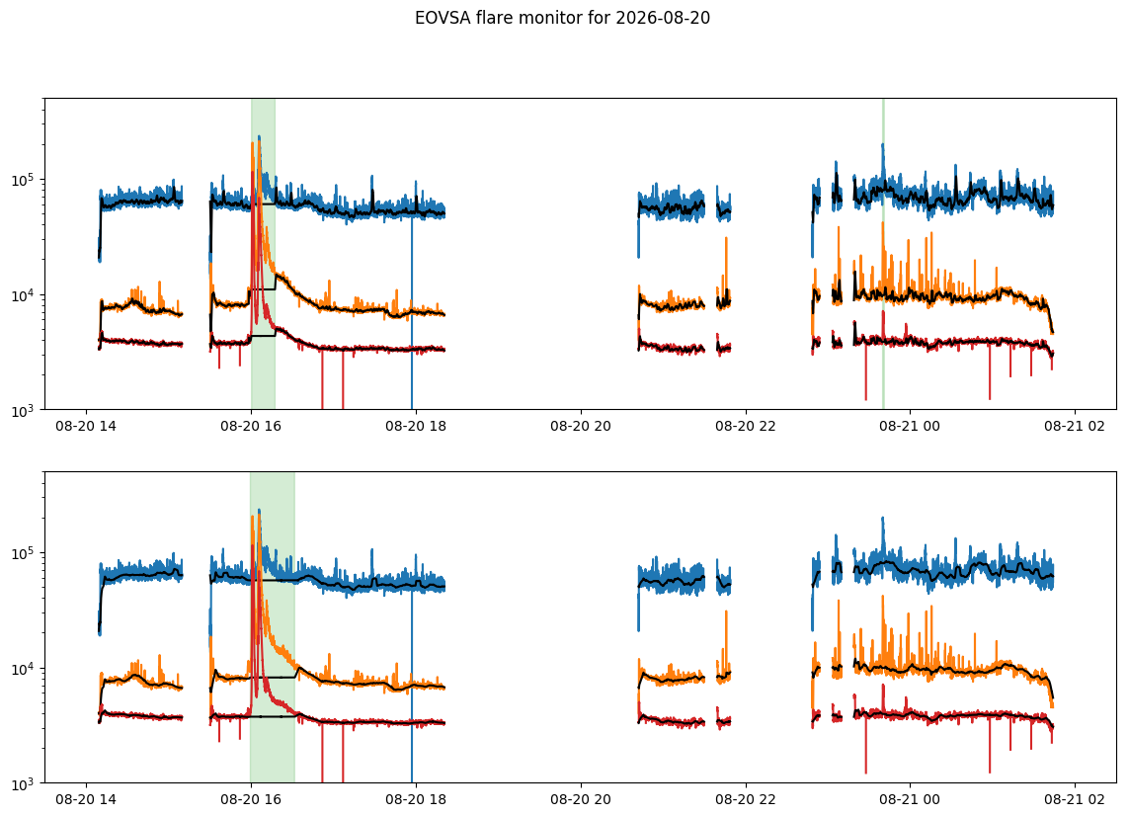Viewport: 1129px width, 816px height.
Task: Click the "08-20 16" tick label under the upper plot
Action: [251, 426]
